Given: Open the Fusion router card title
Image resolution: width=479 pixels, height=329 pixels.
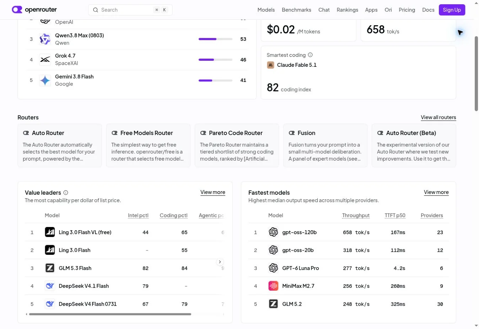Looking at the screenshot, I should pos(306,133).
